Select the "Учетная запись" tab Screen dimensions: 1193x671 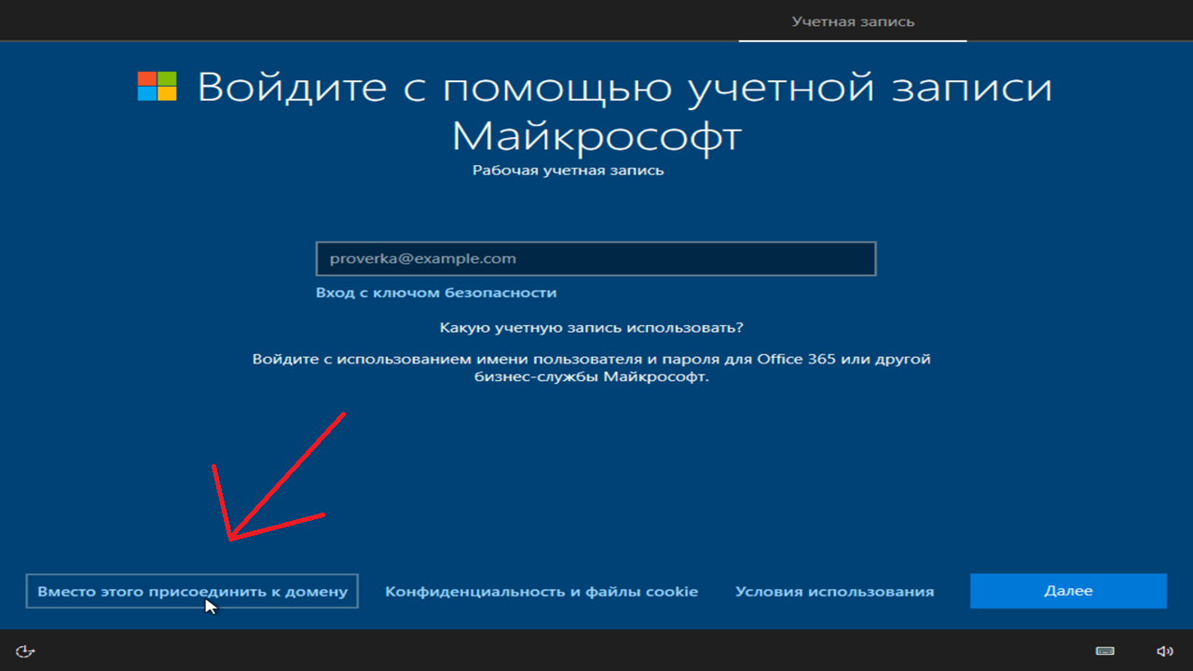[853, 21]
